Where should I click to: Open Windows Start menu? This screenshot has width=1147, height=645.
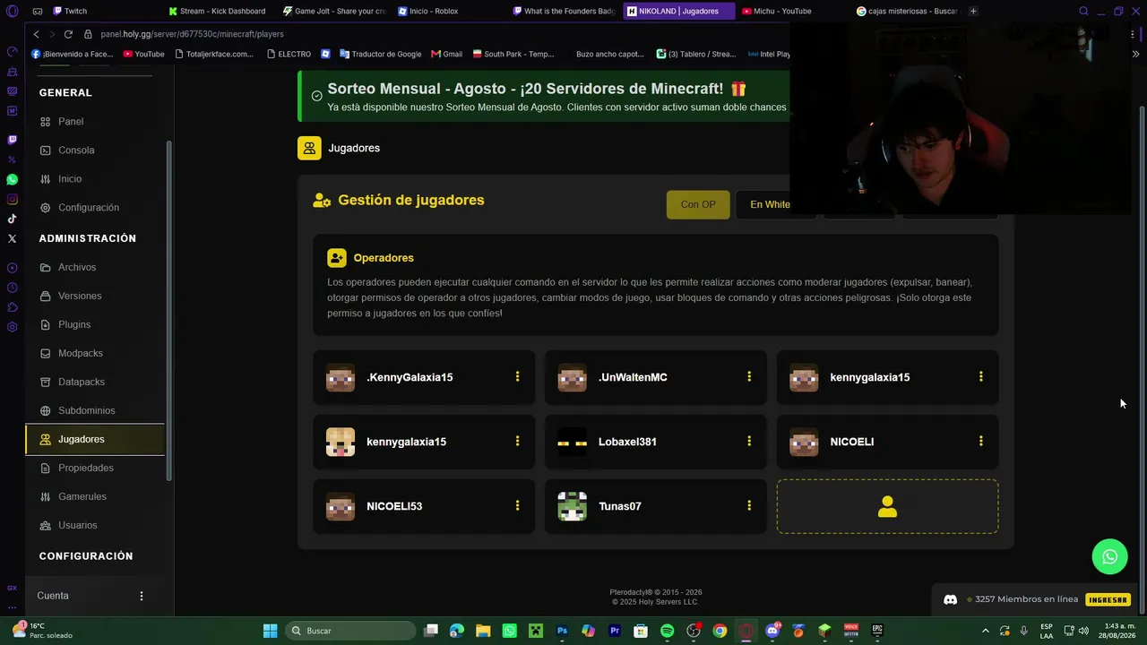coord(270,631)
